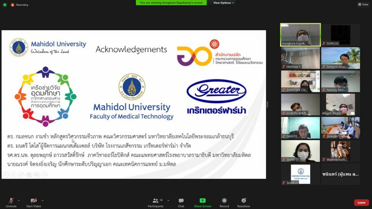Click the Faculty of Medical Technology text
The height and width of the screenshot is (209, 372).
132,116
